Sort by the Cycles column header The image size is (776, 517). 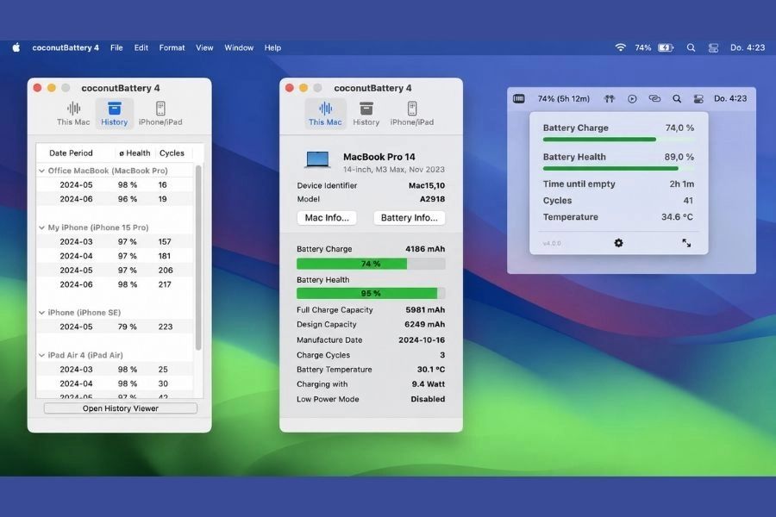tap(172, 153)
